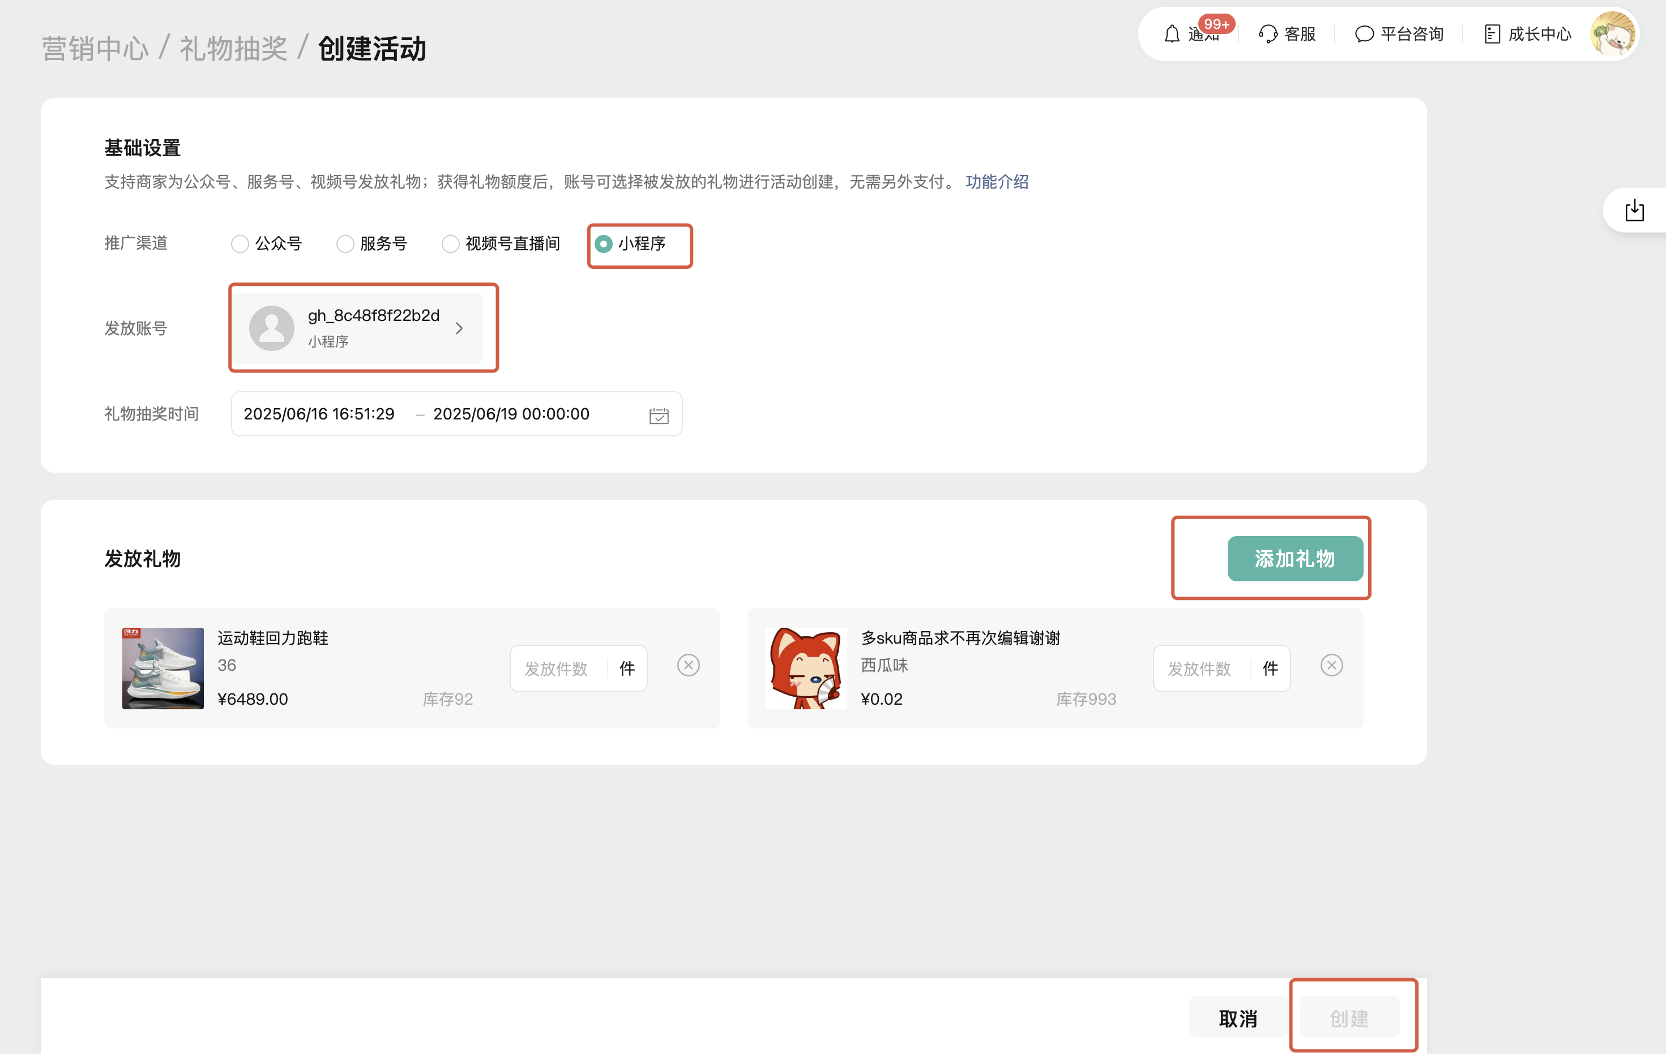
Task: Click the fox cartoon product thumbnail
Action: click(x=806, y=668)
